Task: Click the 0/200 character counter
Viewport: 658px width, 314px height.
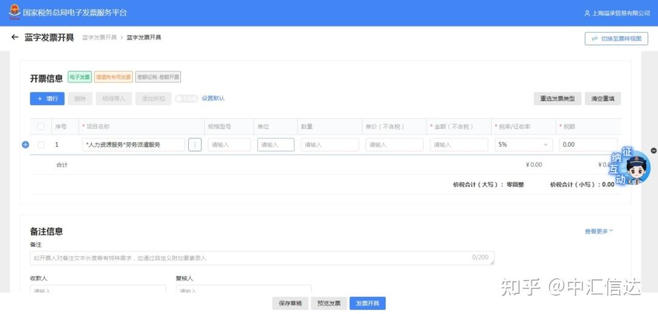Action: tap(480, 257)
